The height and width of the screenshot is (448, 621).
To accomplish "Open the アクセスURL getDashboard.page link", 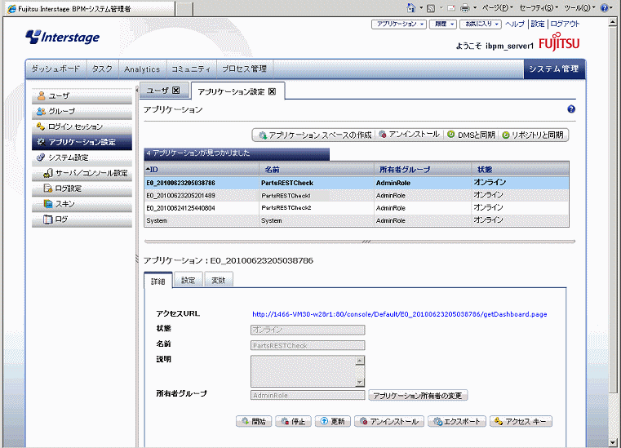I will tap(400, 314).
